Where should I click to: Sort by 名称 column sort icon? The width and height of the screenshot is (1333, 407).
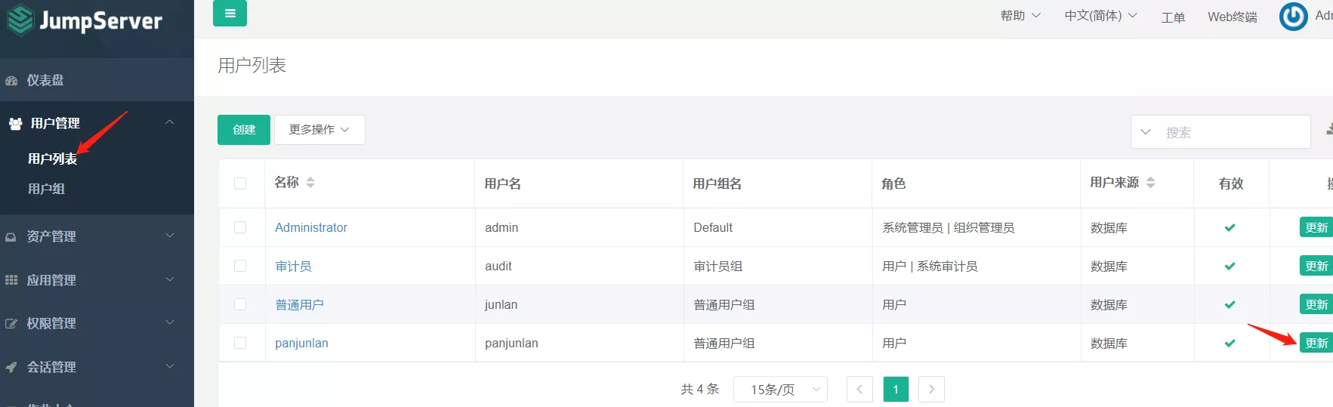[310, 183]
